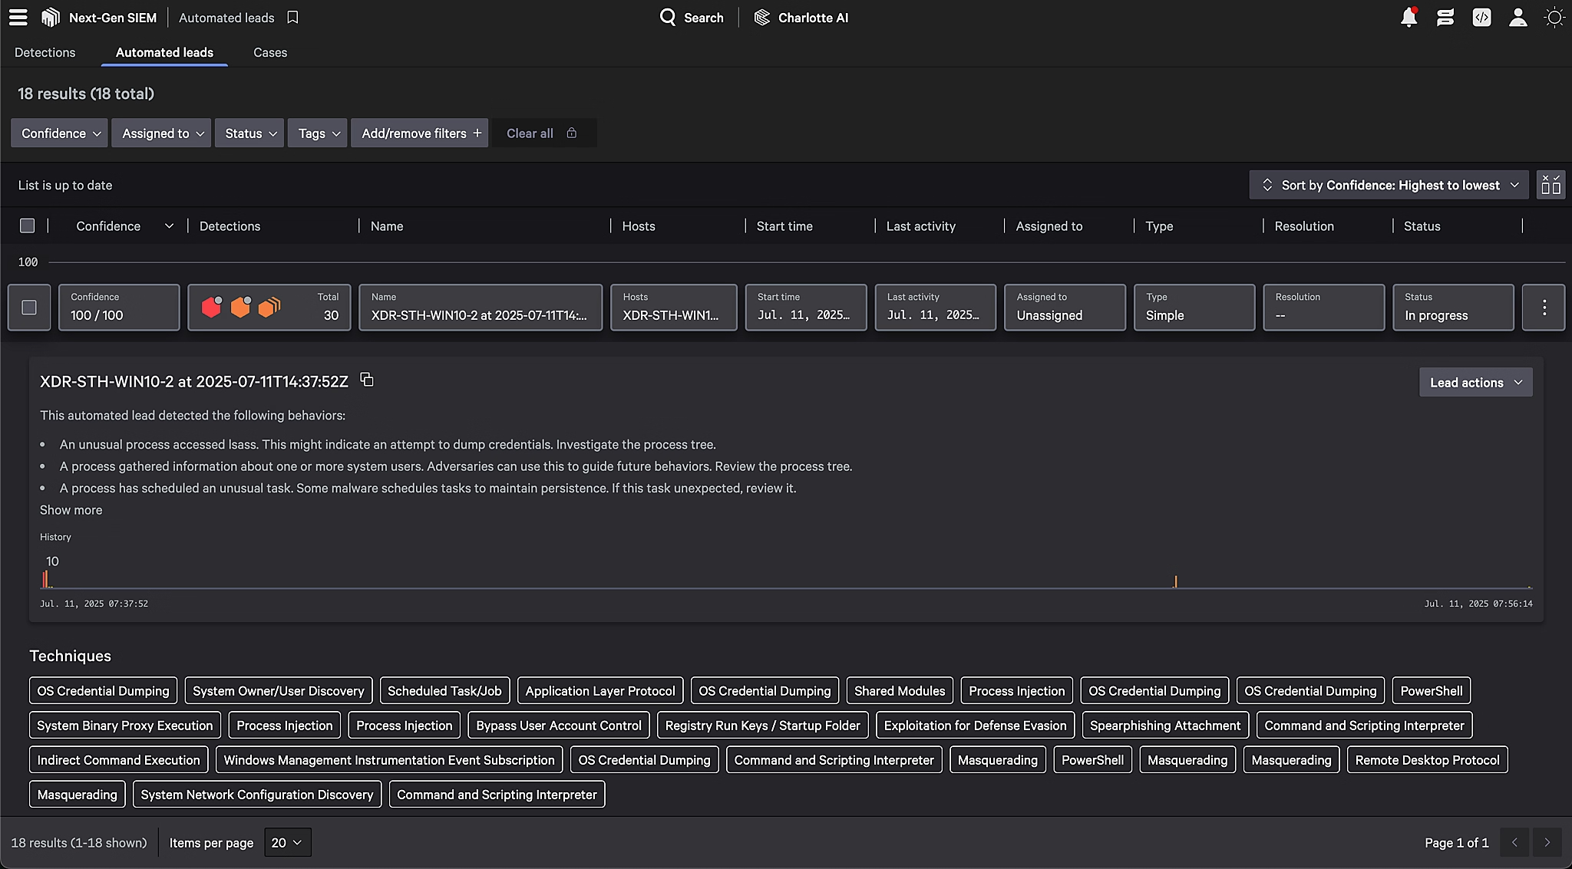
Task: Open Sort by Confidence dropdown
Action: click(x=1389, y=185)
